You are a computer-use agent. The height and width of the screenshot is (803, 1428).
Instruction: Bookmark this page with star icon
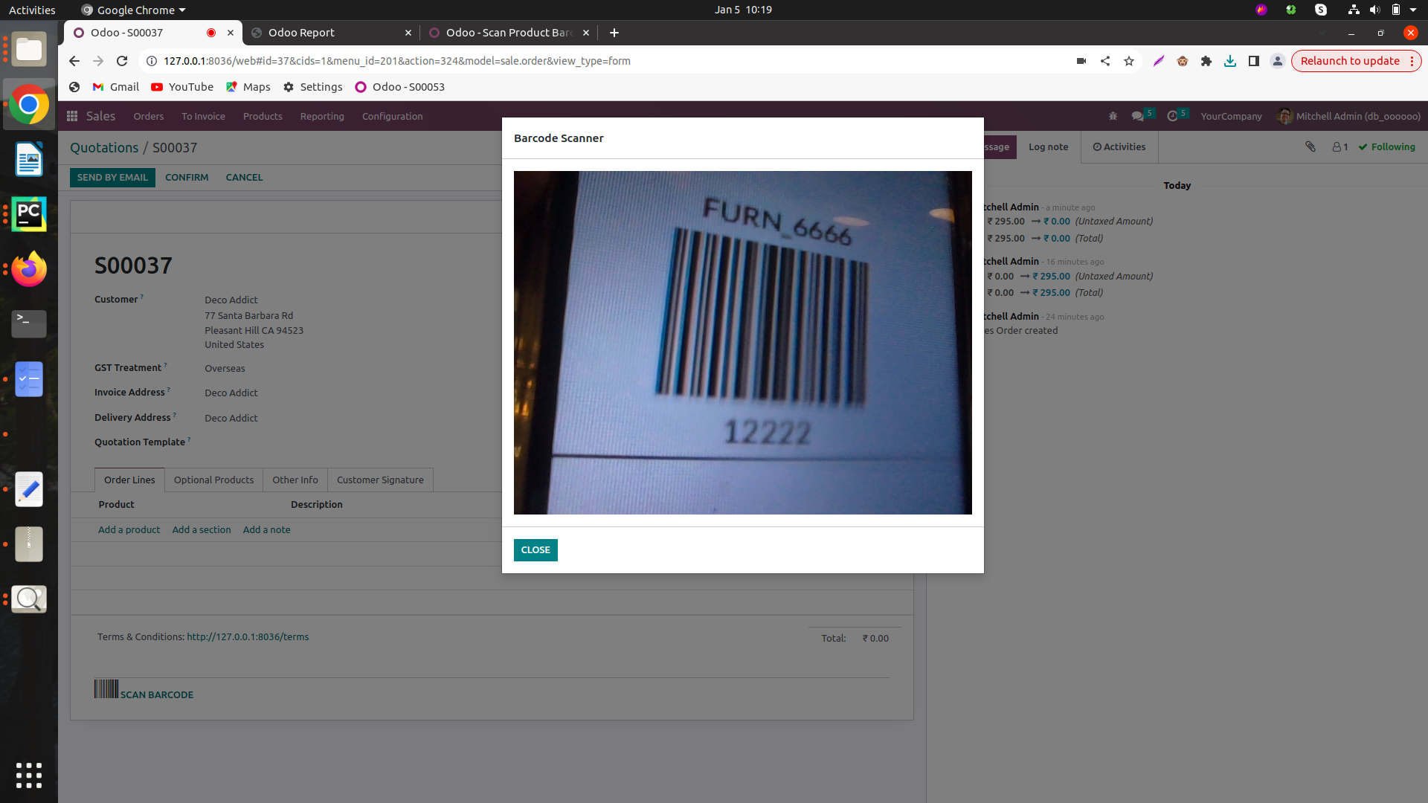point(1129,61)
